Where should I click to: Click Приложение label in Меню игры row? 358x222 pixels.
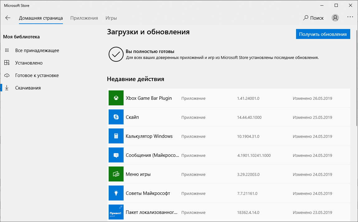click(x=193, y=174)
